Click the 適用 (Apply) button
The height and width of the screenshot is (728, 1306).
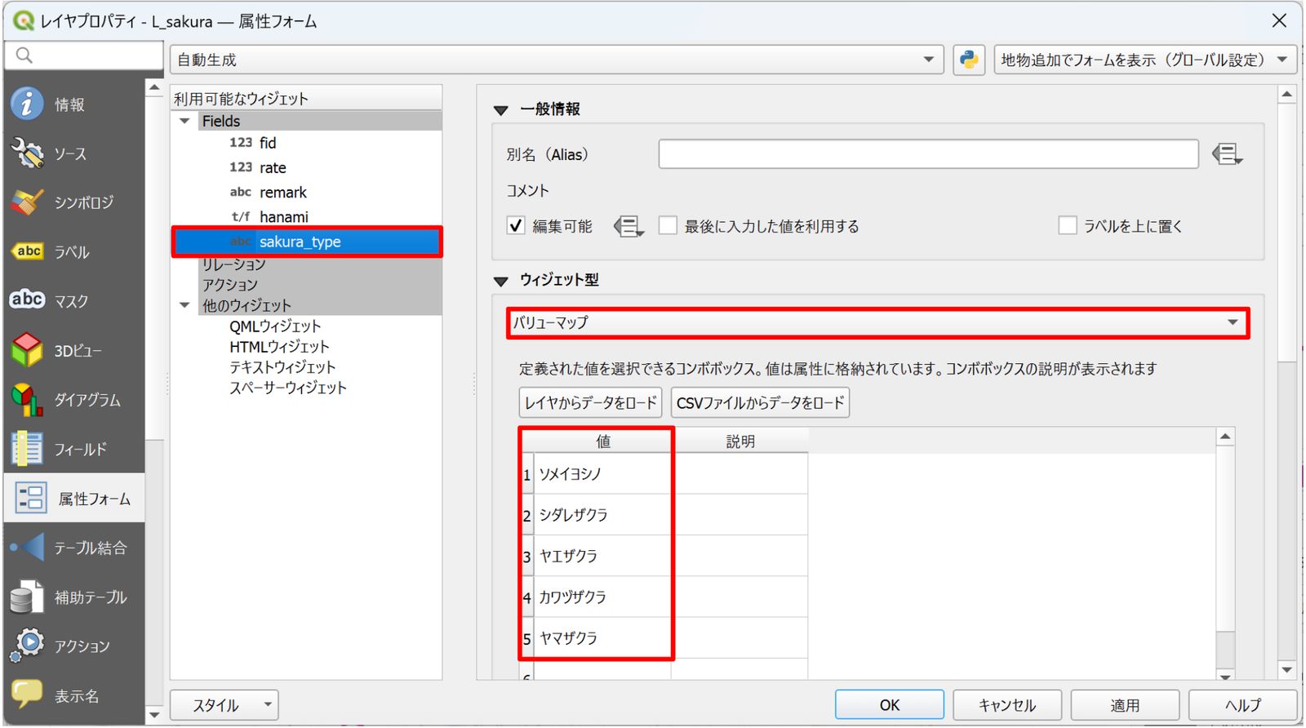pos(1125,705)
